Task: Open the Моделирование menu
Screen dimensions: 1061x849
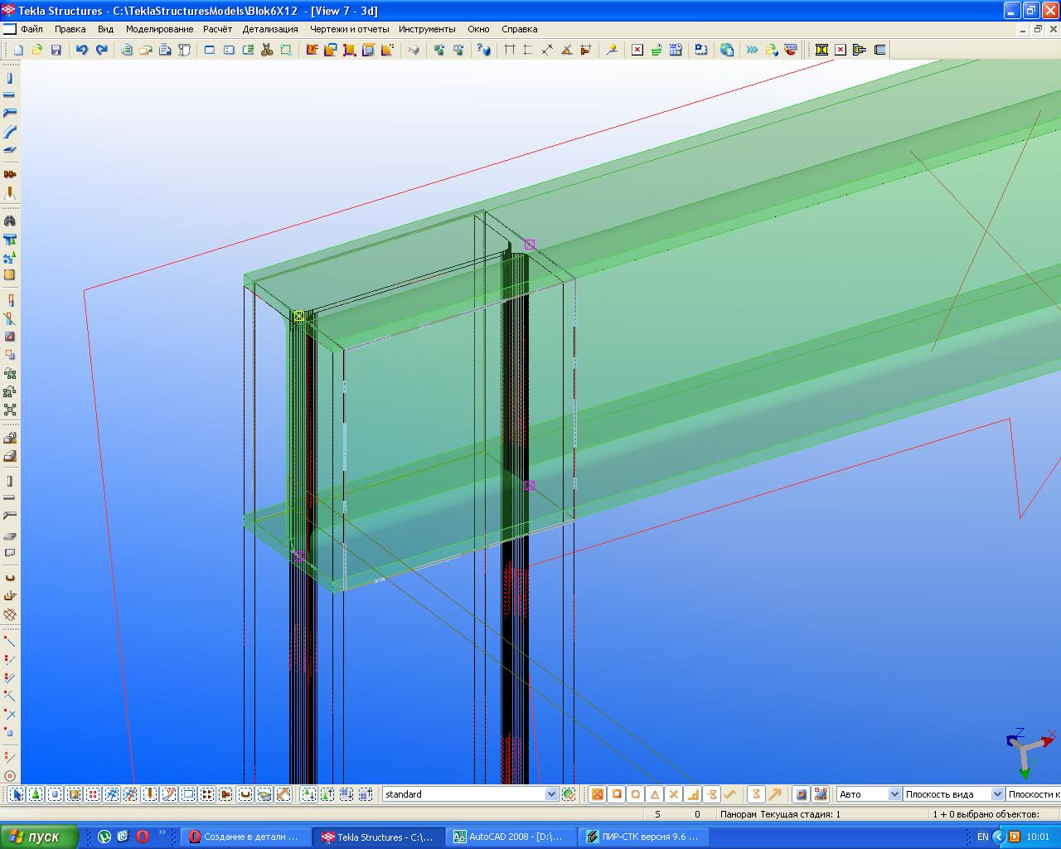Action: (159, 29)
